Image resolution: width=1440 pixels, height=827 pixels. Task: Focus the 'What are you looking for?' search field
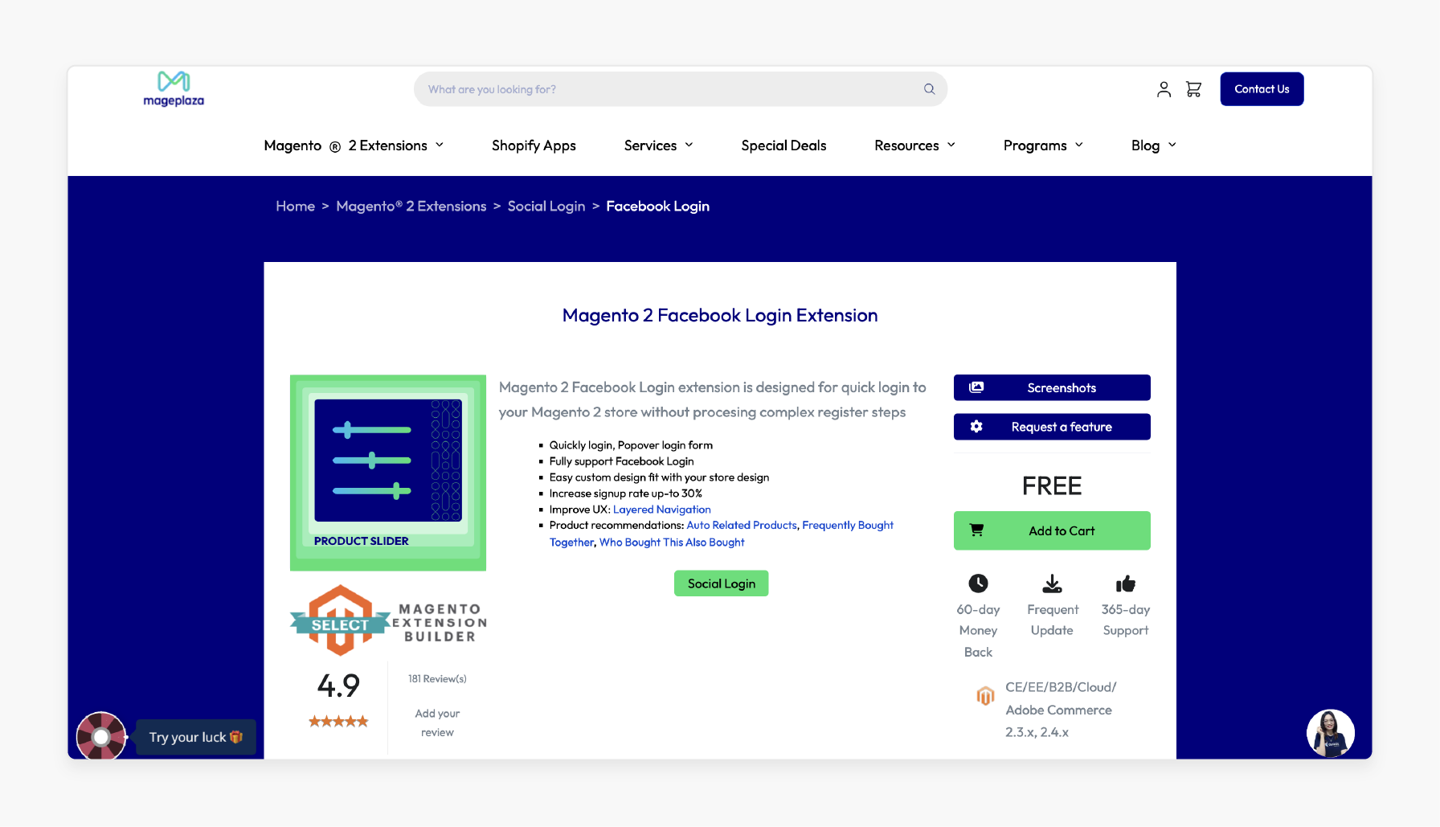[x=681, y=89]
